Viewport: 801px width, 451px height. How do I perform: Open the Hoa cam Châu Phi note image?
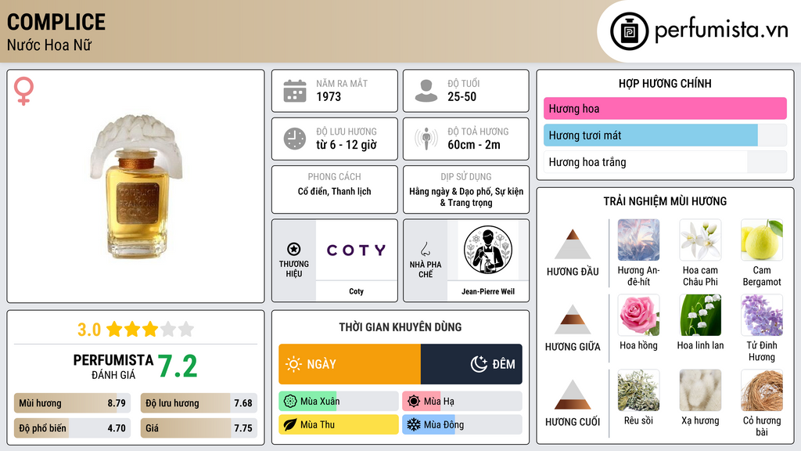pos(700,240)
